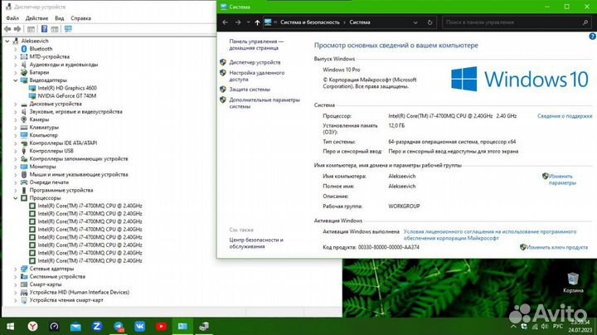Open Защита системы link

pyautogui.click(x=250, y=90)
